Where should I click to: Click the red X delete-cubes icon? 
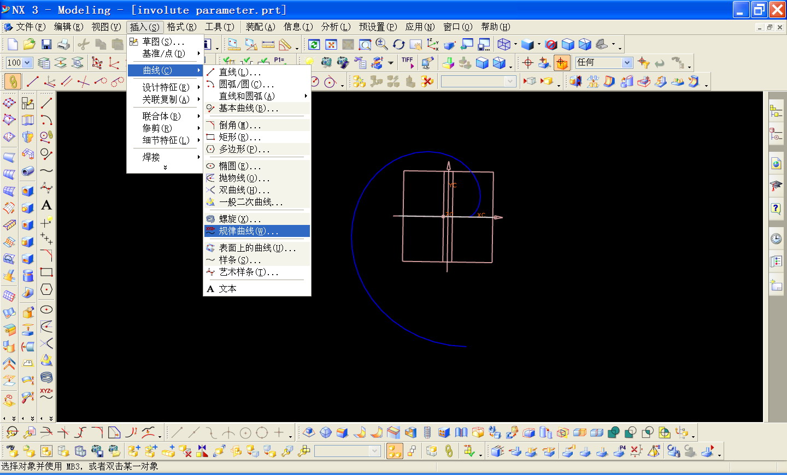427,81
